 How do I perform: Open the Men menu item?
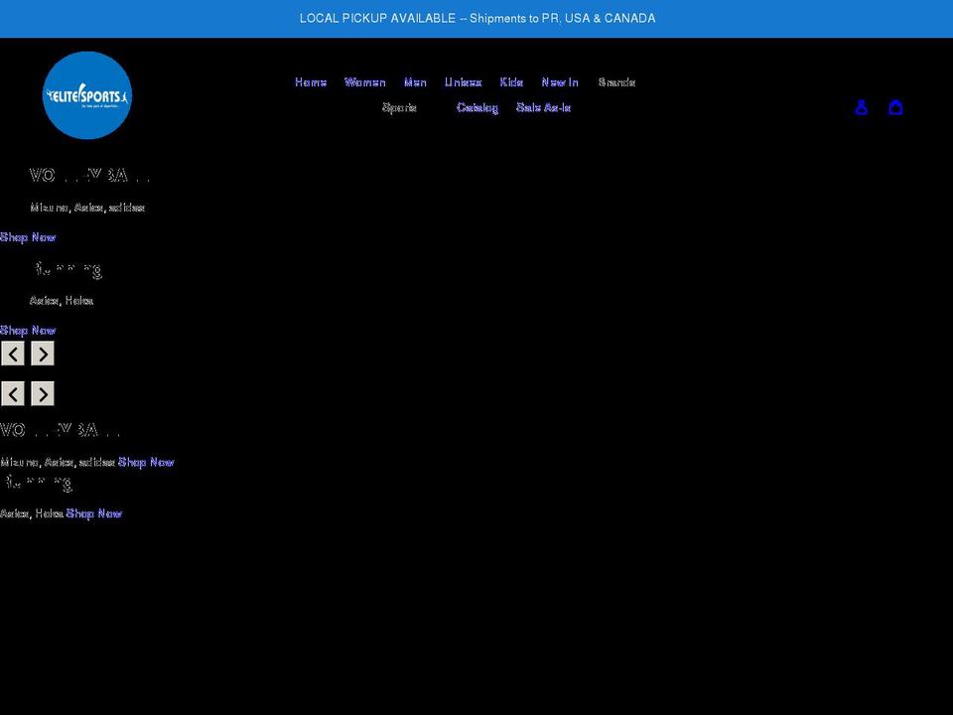(415, 82)
